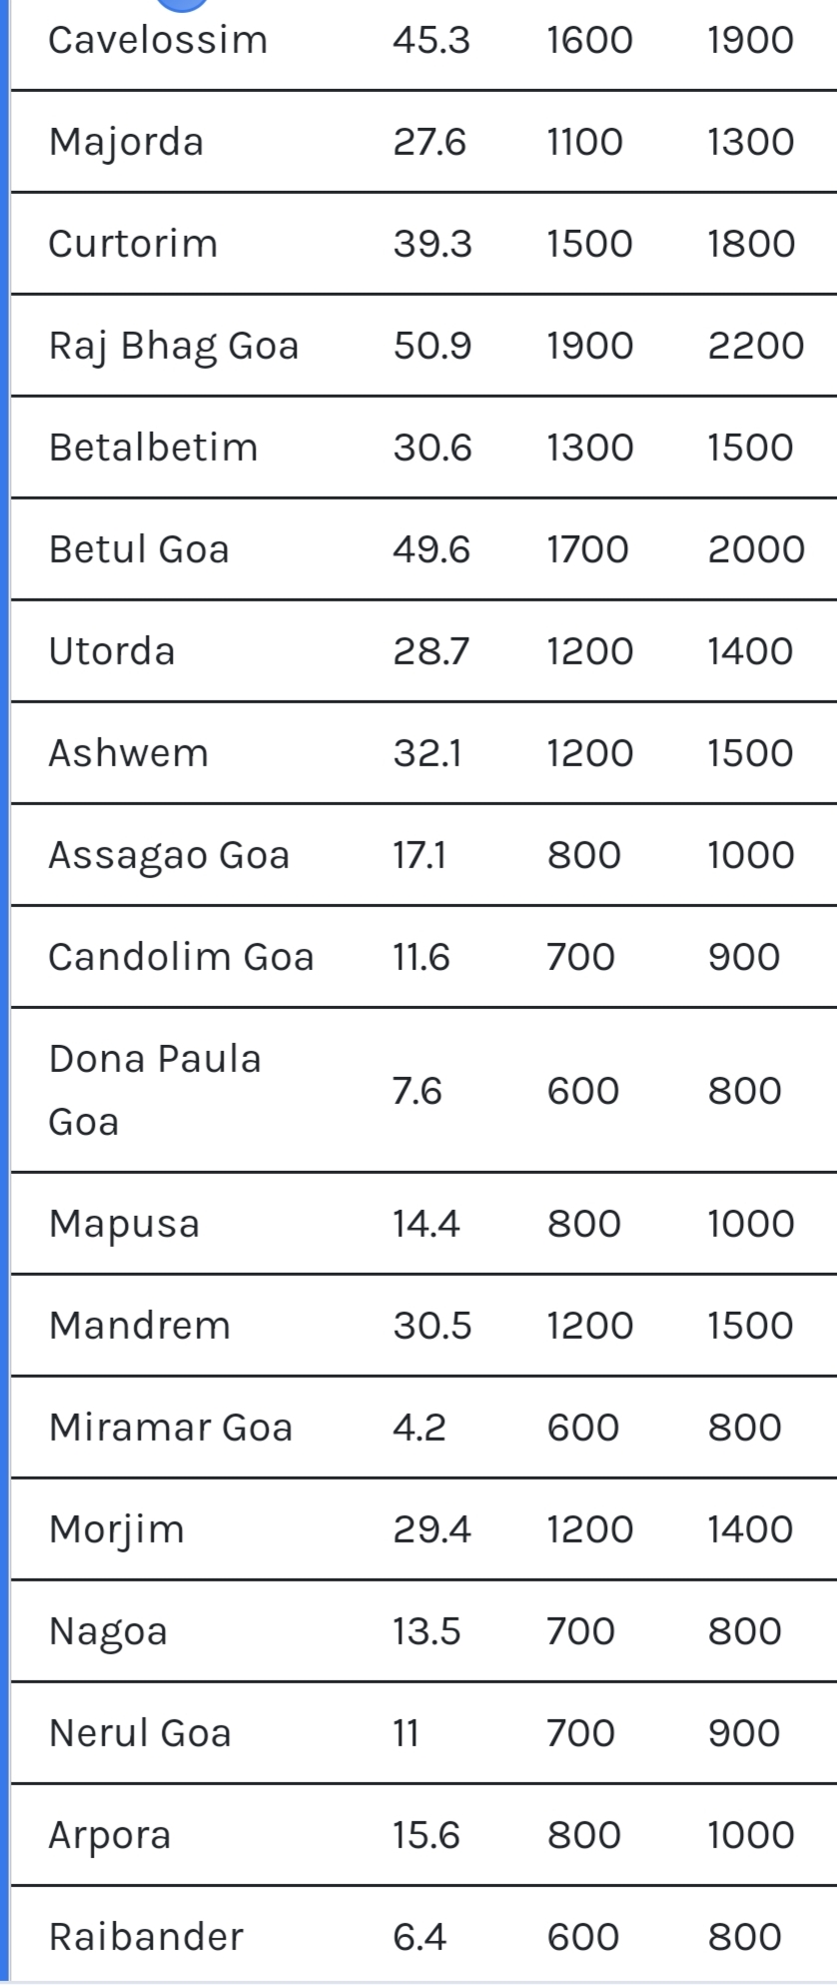Viewport: 837px width, 1985px height.
Task: Click the Candolim Goa row label
Action: [181, 957]
